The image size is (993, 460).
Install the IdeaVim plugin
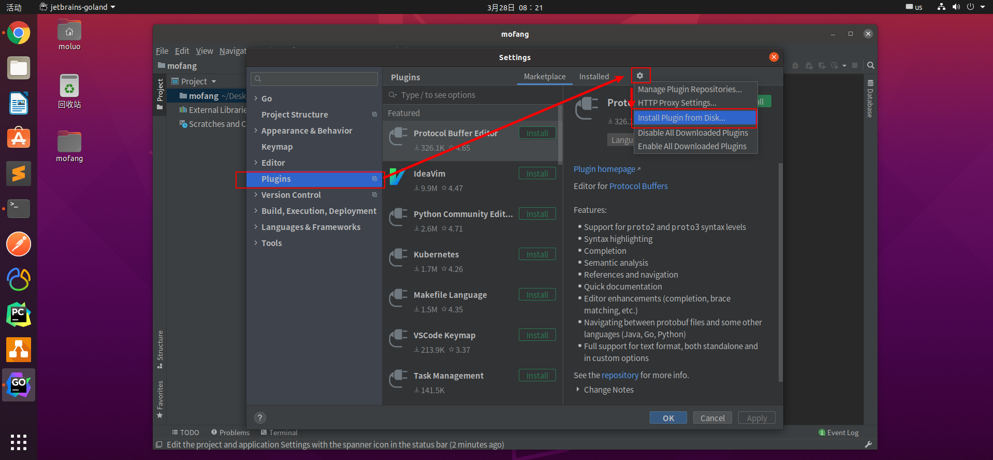[x=537, y=174]
